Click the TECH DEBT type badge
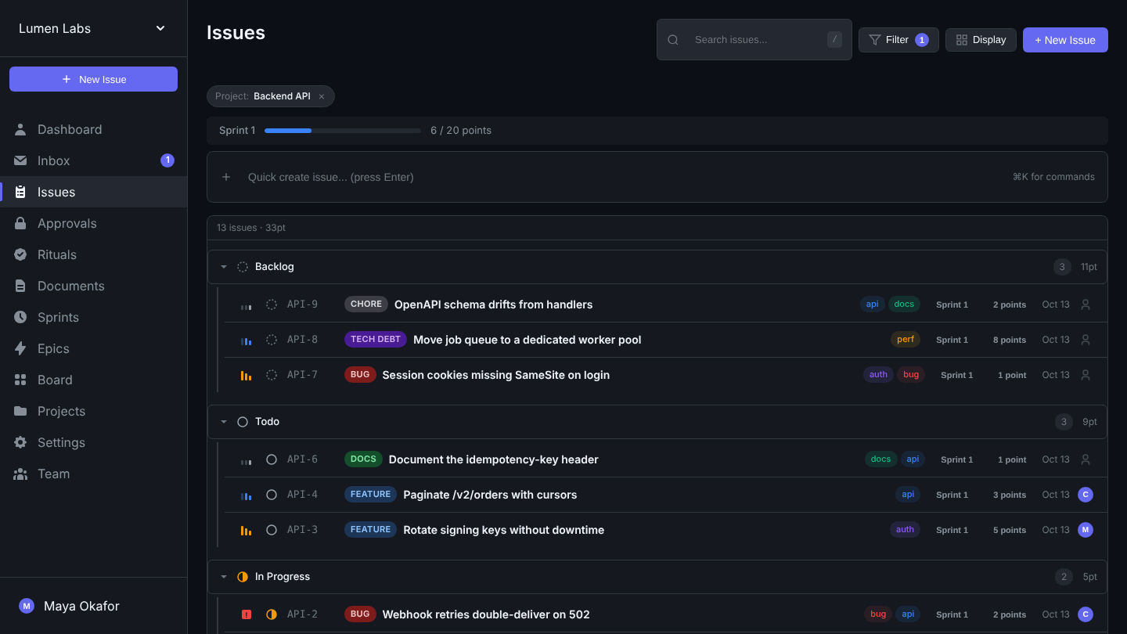Viewport: 1127px width, 634px height. point(376,340)
